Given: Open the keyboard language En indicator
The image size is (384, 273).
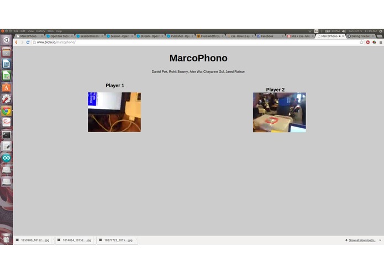Looking at the screenshot, I should coord(316,31).
